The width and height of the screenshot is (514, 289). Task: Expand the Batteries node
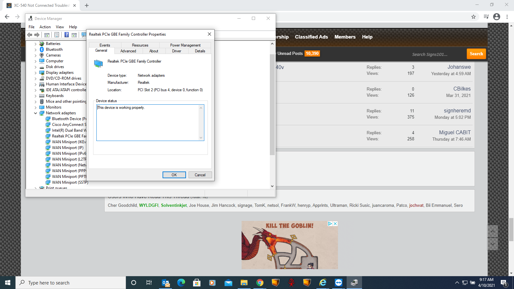(x=36, y=44)
